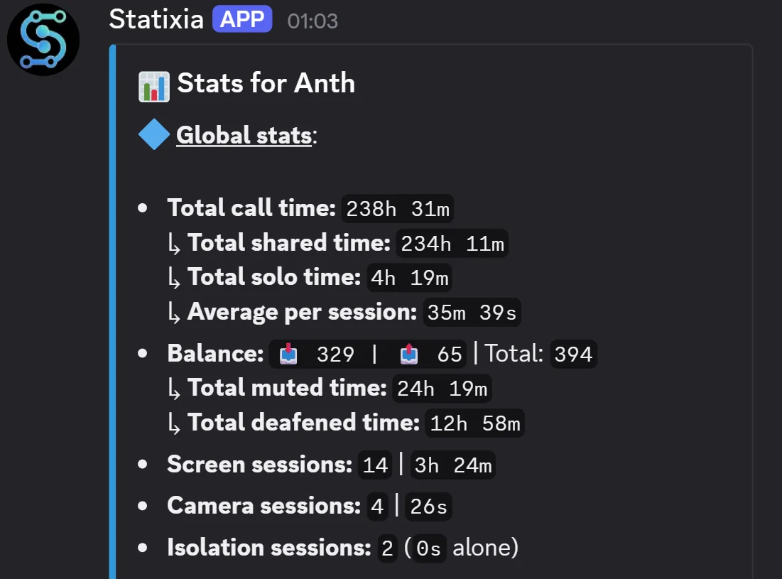This screenshot has width=782, height=579.
Task: Click the APP badge next to Statixia
Action: [x=242, y=19]
